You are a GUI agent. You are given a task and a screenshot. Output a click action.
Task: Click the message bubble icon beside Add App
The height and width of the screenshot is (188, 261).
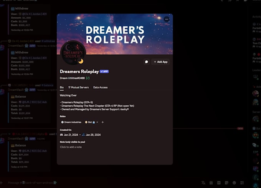(x=147, y=62)
